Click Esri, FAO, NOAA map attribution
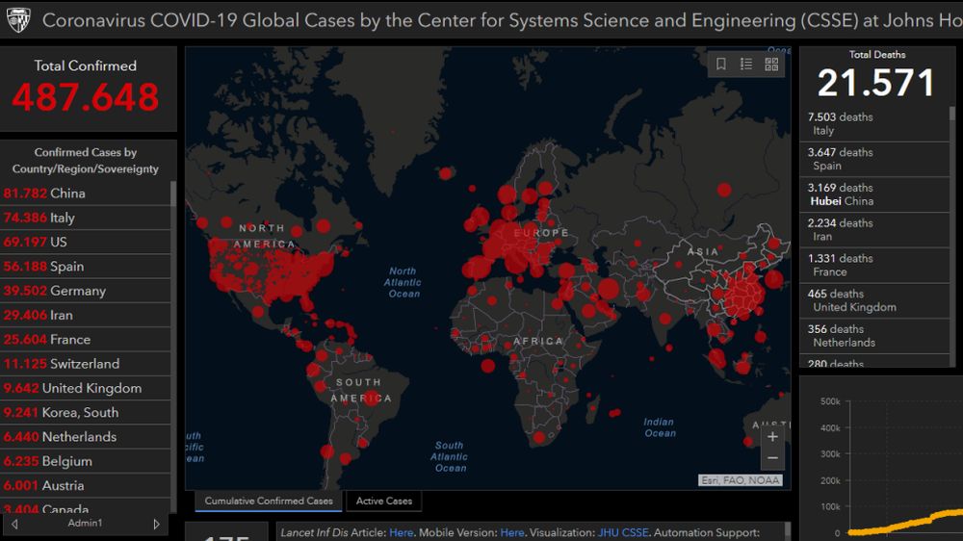The height and width of the screenshot is (541, 963). [740, 480]
